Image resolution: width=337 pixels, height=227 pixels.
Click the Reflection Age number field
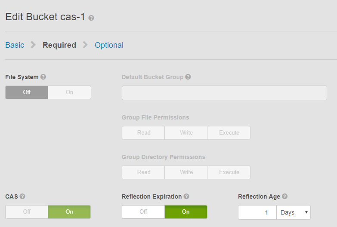click(x=257, y=212)
